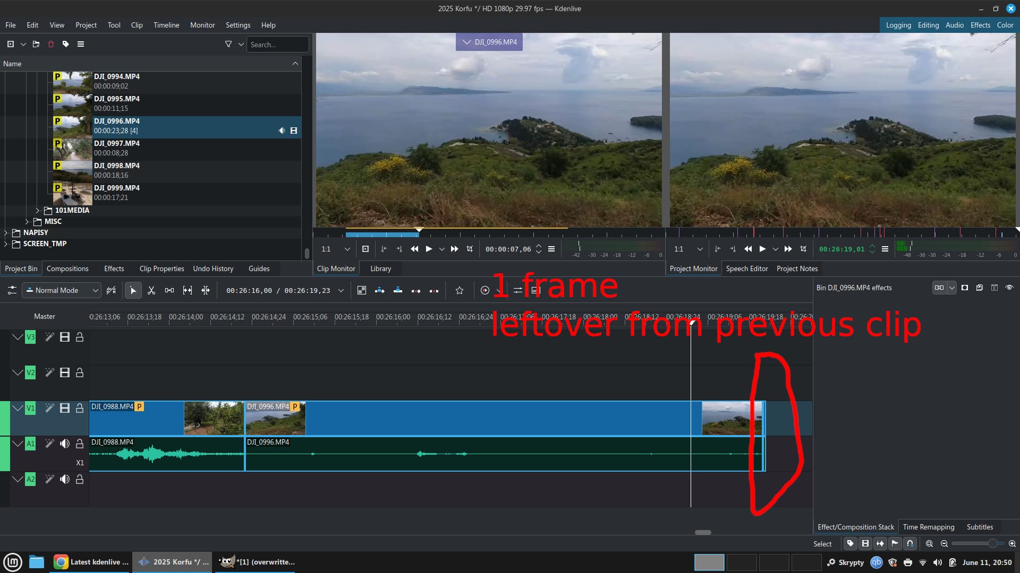Click the tag icon in bin toolbar

coord(66,44)
